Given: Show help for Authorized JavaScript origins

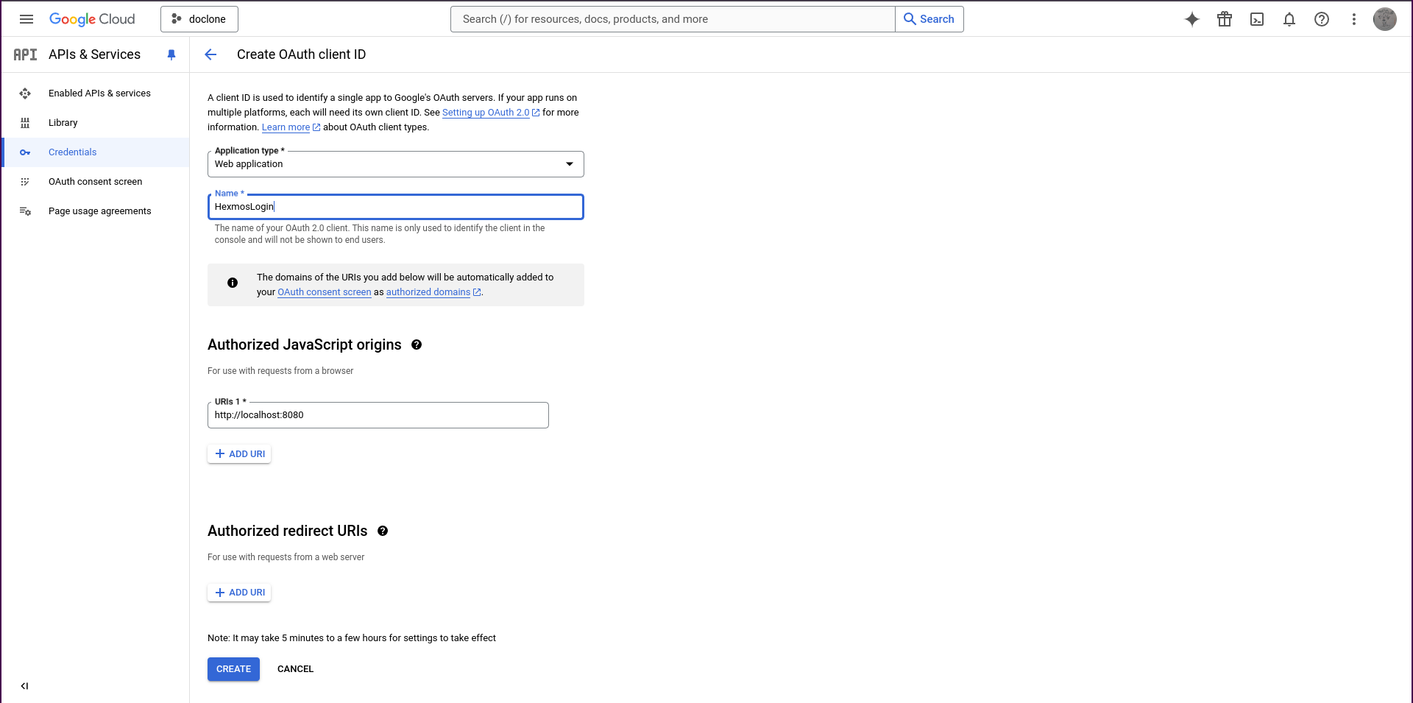Looking at the screenshot, I should (x=417, y=345).
